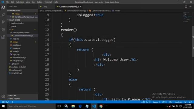Open the editor More Actions ellipsis
The image size is (194, 109).
(x=190, y=7)
